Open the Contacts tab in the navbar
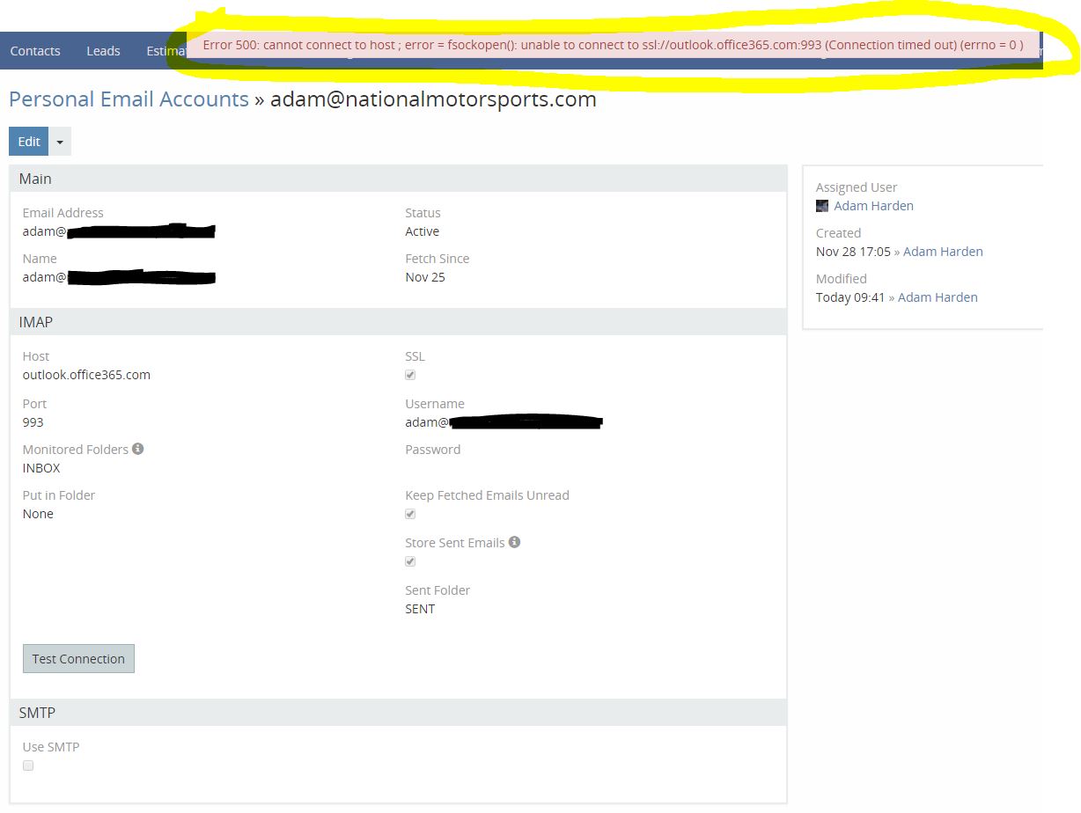The width and height of the screenshot is (1081, 813). tap(35, 51)
